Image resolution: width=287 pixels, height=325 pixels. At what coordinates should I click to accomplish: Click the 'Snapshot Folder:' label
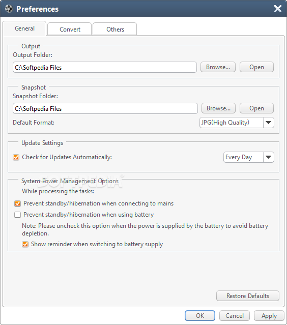click(x=35, y=96)
